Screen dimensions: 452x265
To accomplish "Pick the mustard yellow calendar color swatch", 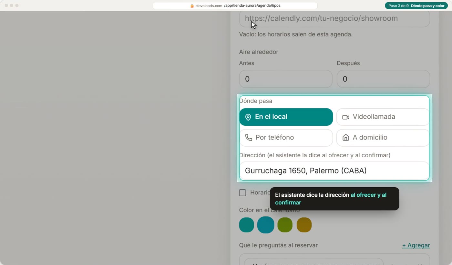I will [304, 225].
